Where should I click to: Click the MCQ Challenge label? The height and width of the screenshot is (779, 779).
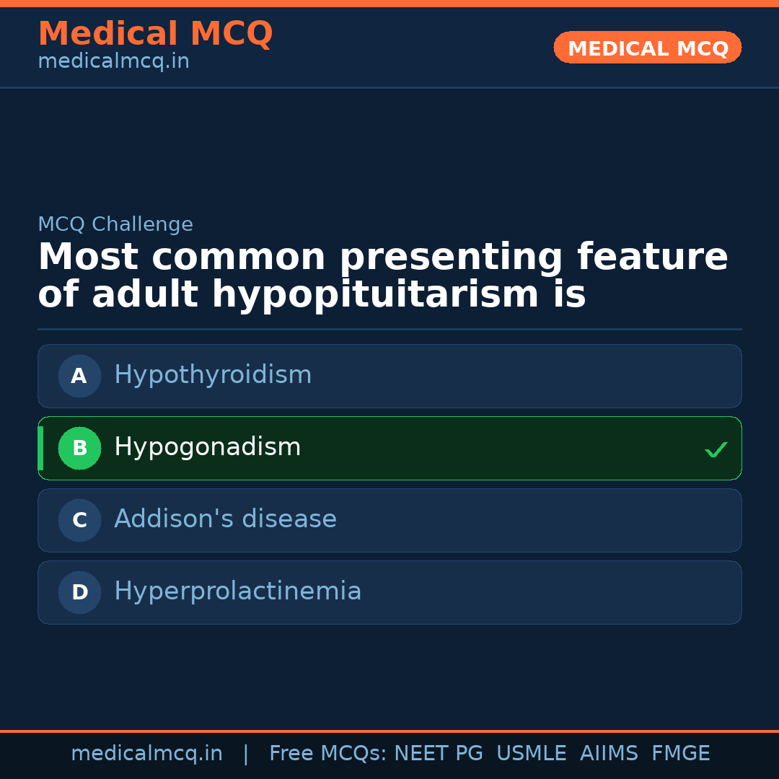click(115, 224)
